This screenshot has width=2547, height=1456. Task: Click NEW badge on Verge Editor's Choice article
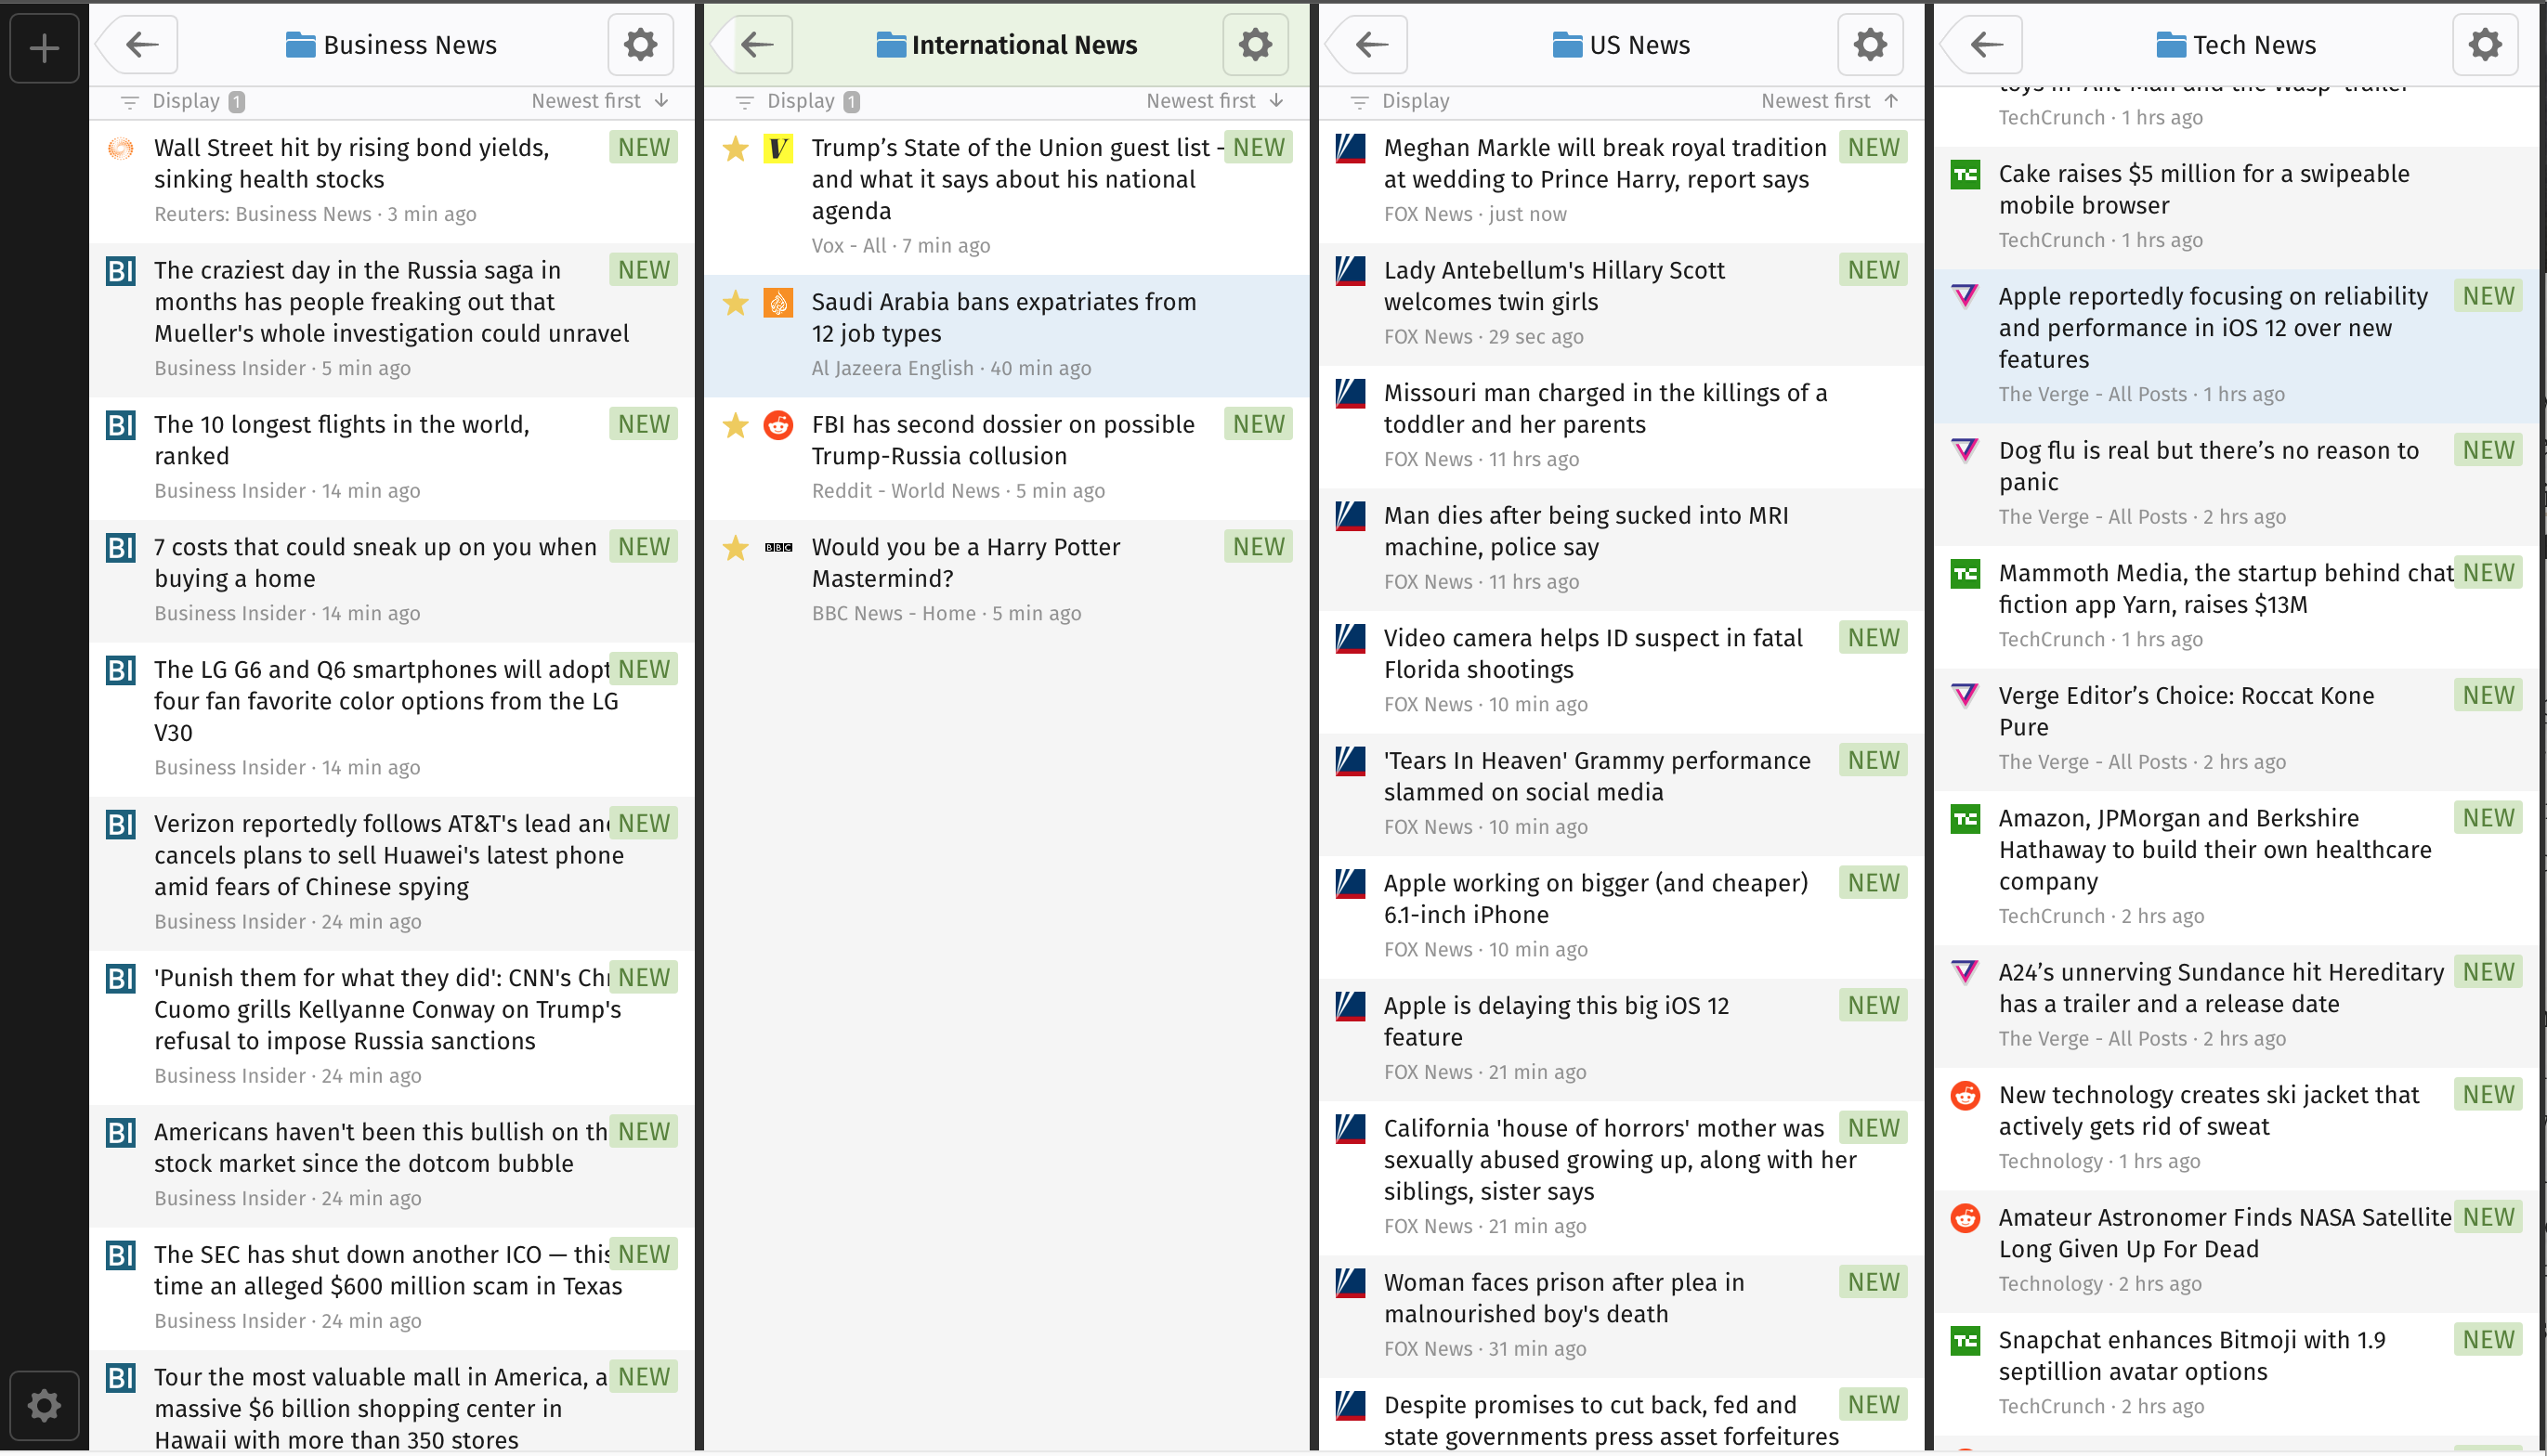(2489, 696)
